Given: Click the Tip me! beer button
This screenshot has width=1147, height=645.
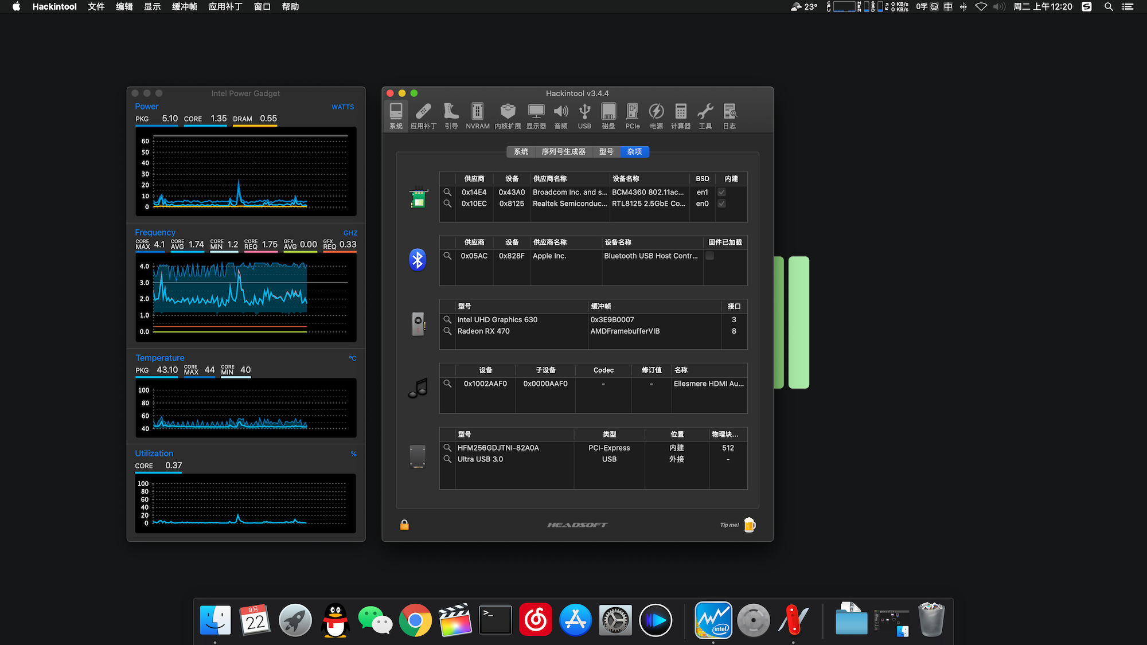Looking at the screenshot, I should (749, 525).
